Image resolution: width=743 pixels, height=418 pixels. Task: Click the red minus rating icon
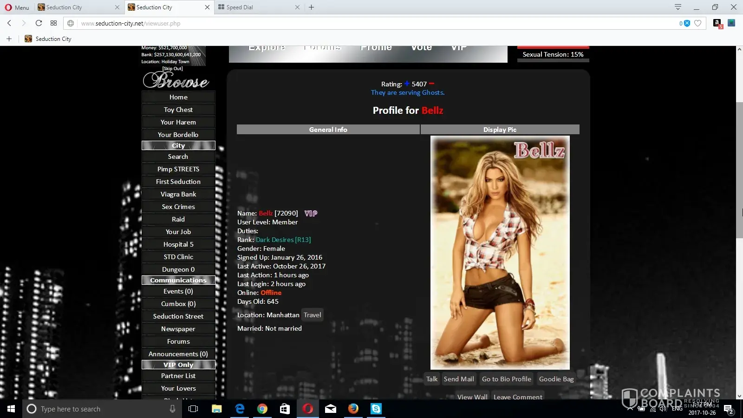click(431, 84)
